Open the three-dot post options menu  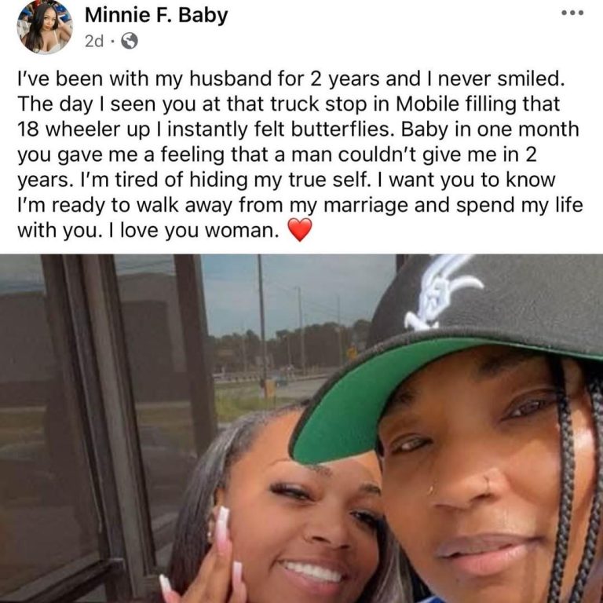572,13
